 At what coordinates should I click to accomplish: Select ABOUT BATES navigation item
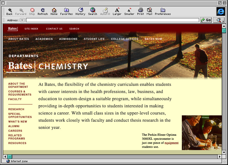pos(19,39)
